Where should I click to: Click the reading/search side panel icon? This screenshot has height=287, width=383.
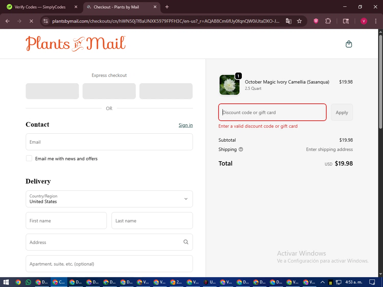click(346, 21)
